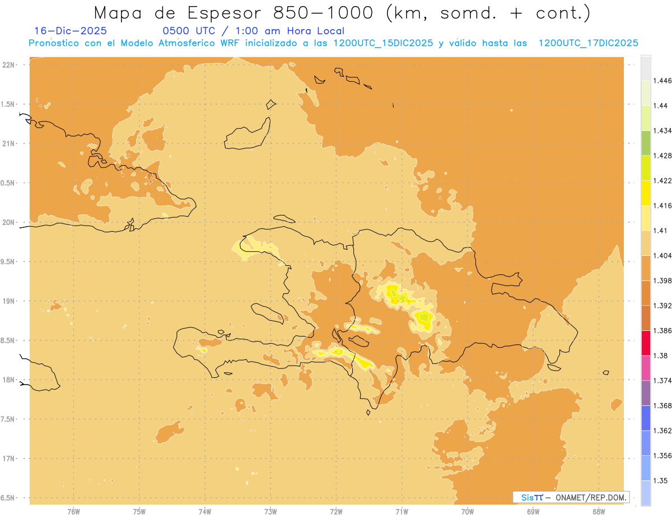This screenshot has height=519, width=672.
Task: Select the blue 1.362–1.368 legend swatch
Action: 646,418
